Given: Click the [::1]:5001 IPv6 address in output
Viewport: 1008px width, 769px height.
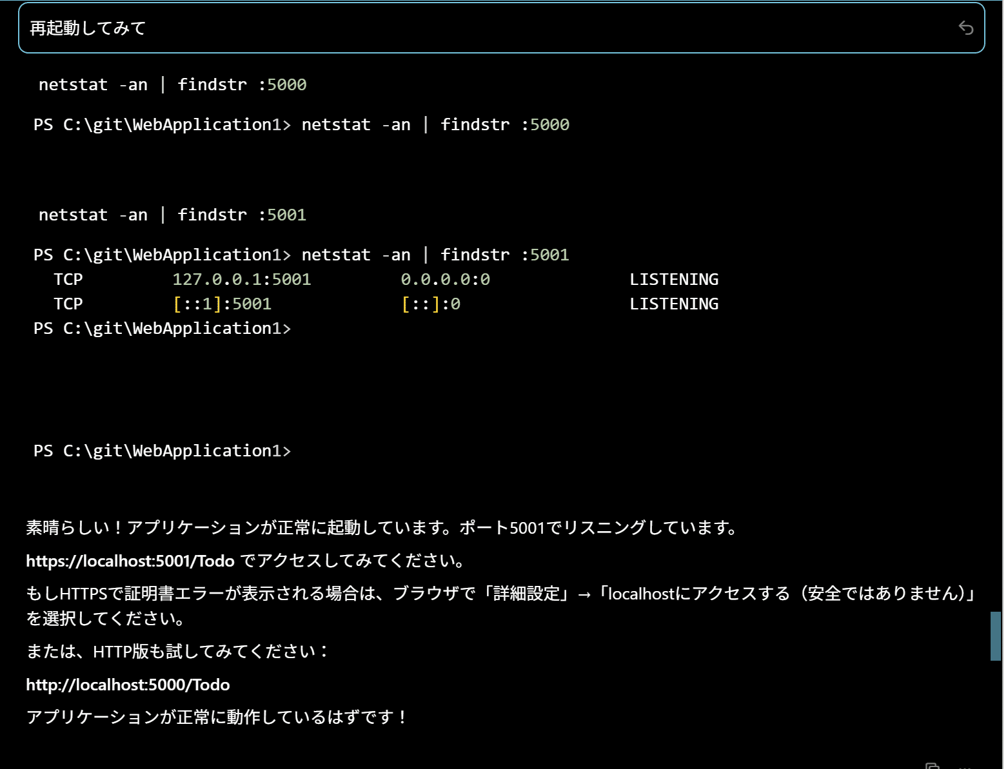Looking at the screenshot, I should (222, 304).
